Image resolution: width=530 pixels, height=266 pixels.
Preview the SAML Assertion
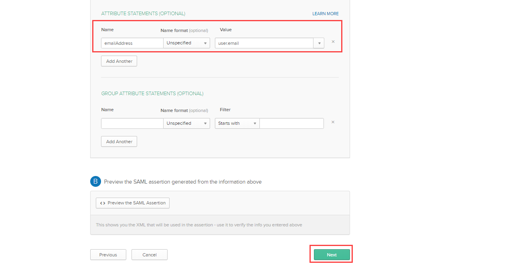click(x=133, y=203)
